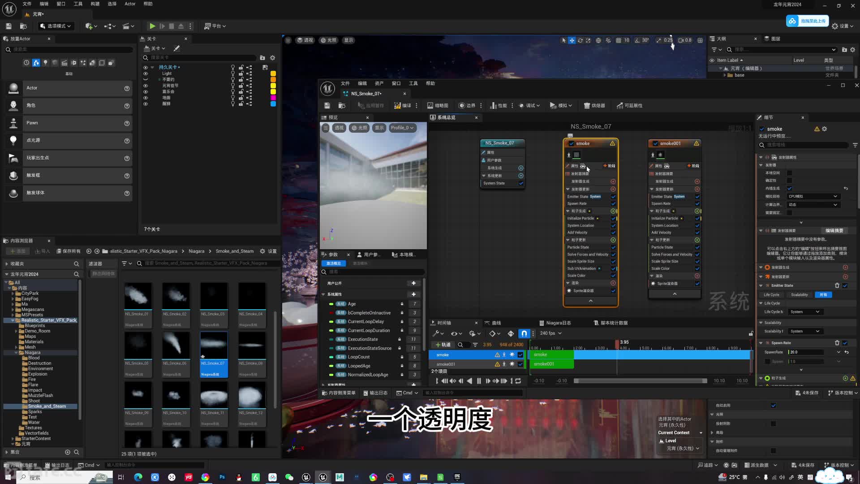Click the timeline horizontal range scrollbar

641,381
